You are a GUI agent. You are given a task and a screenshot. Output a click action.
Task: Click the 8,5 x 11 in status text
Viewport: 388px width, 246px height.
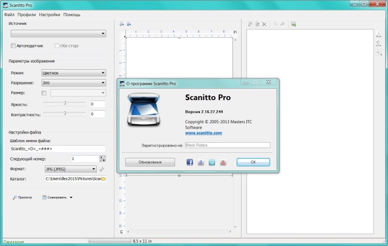click(x=142, y=241)
